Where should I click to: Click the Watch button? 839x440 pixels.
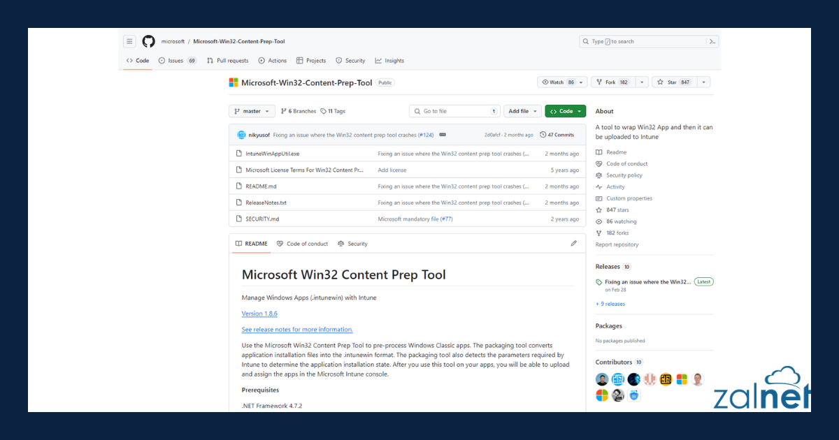pos(561,82)
